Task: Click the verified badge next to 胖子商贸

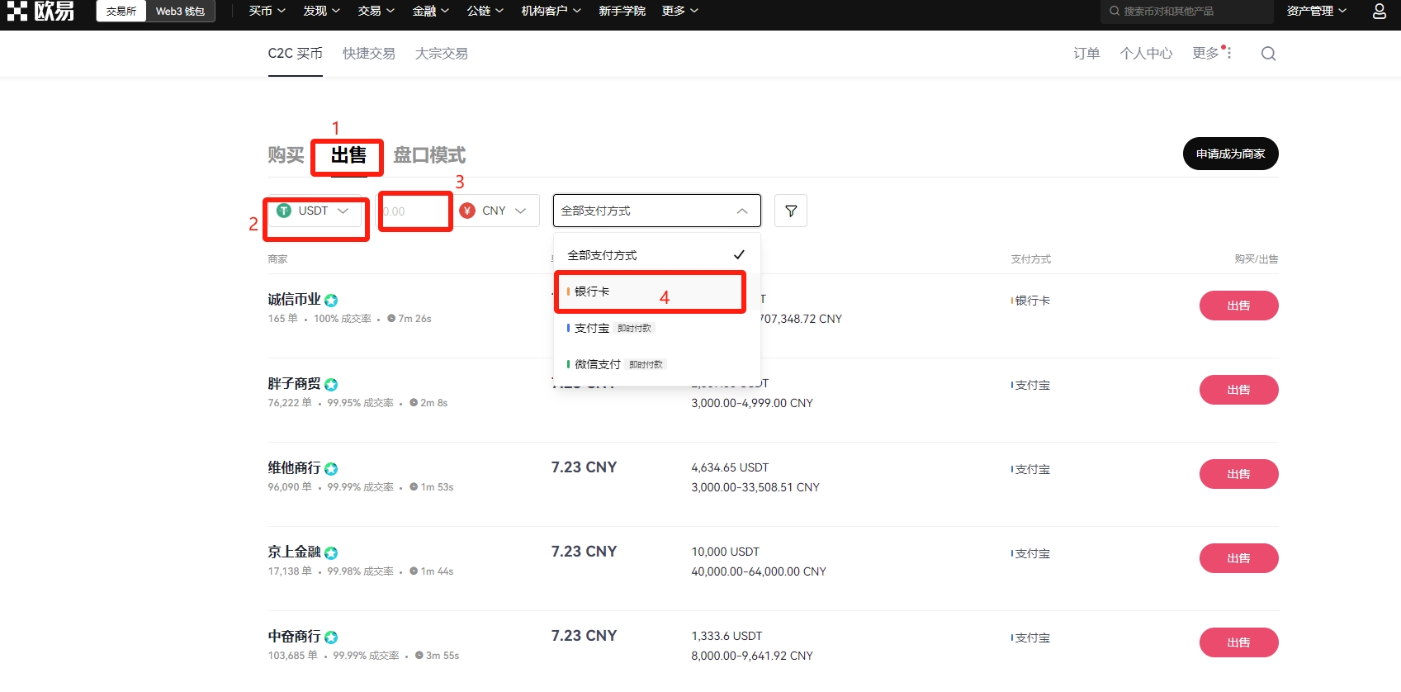Action: (331, 385)
